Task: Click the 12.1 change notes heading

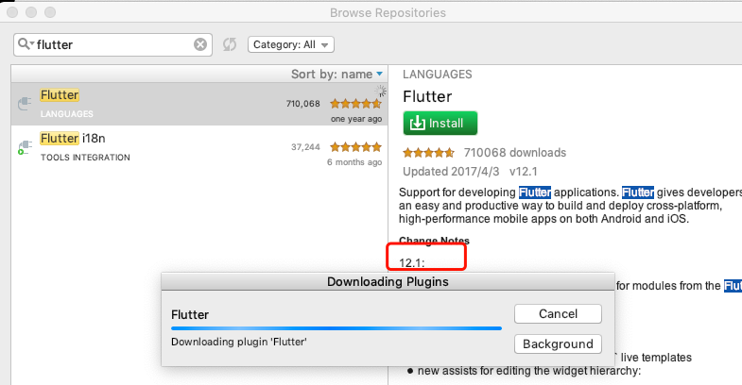Action: pyautogui.click(x=412, y=262)
